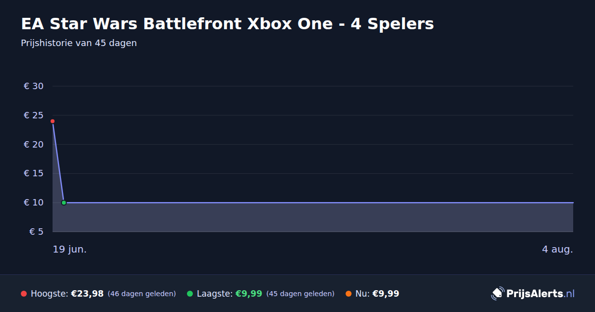Click the red dot beside Hoogste

pos(24,294)
